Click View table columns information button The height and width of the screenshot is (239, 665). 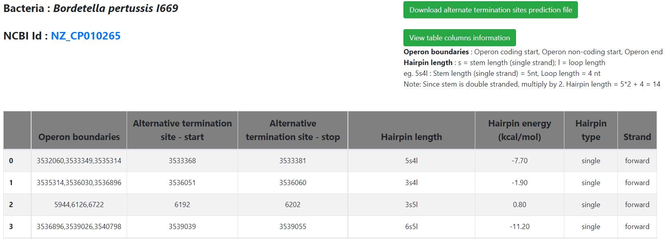pyautogui.click(x=459, y=38)
